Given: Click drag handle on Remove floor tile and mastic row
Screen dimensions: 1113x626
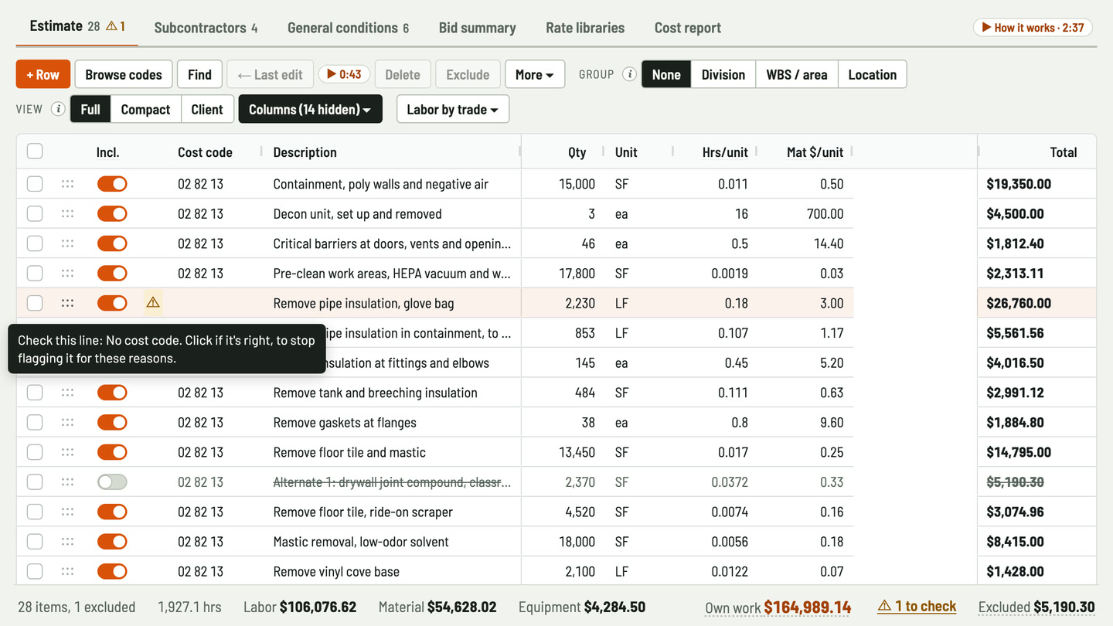Looking at the screenshot, I should point(67,452).
